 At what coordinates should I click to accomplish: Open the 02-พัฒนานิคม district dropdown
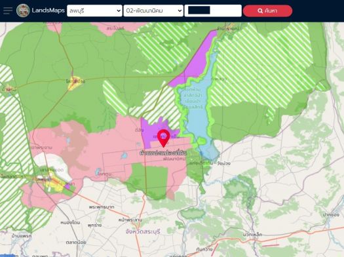[x=153, y=10]
